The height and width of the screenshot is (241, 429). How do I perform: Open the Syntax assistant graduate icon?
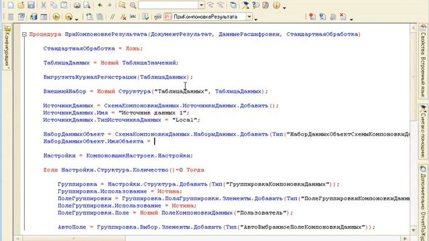[x=245, y=5]
